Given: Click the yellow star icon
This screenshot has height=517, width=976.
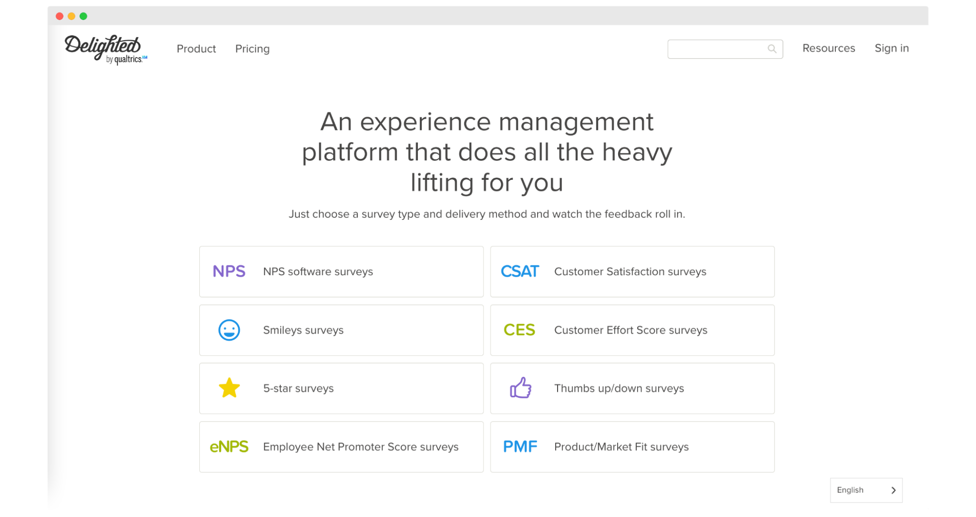Looking at the screenshot, I should [229, 388].
